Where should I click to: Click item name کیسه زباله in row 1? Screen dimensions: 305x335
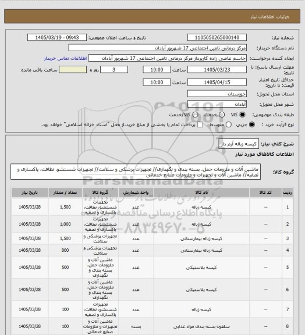[201, 207]
